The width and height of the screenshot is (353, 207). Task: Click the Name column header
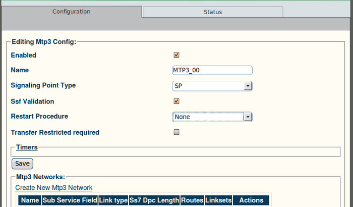tap(30, 200)
